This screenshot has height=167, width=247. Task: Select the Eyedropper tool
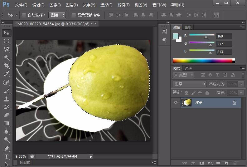[x=7, y=74]
